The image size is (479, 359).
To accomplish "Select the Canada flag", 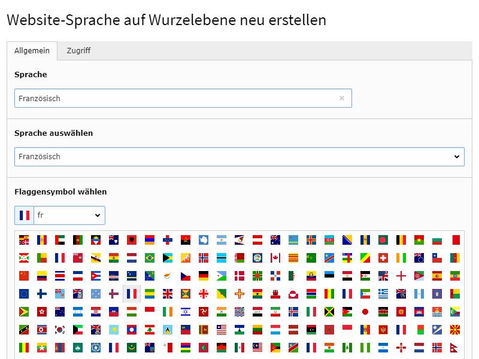I will [x=275, y=258].
